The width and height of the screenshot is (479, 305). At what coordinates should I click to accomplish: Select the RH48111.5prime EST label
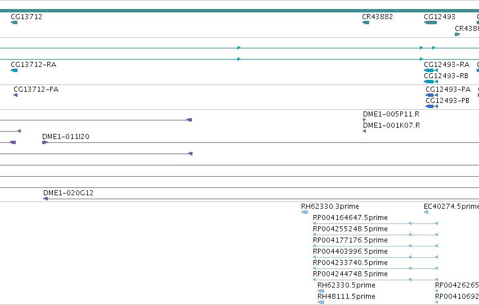pyautogui.click(x=346, y=297)
